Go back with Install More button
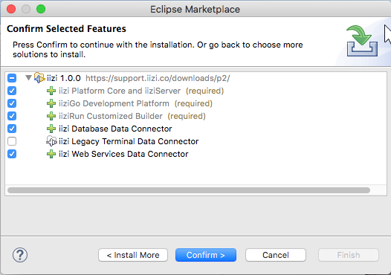 click(x=133, y=255)
